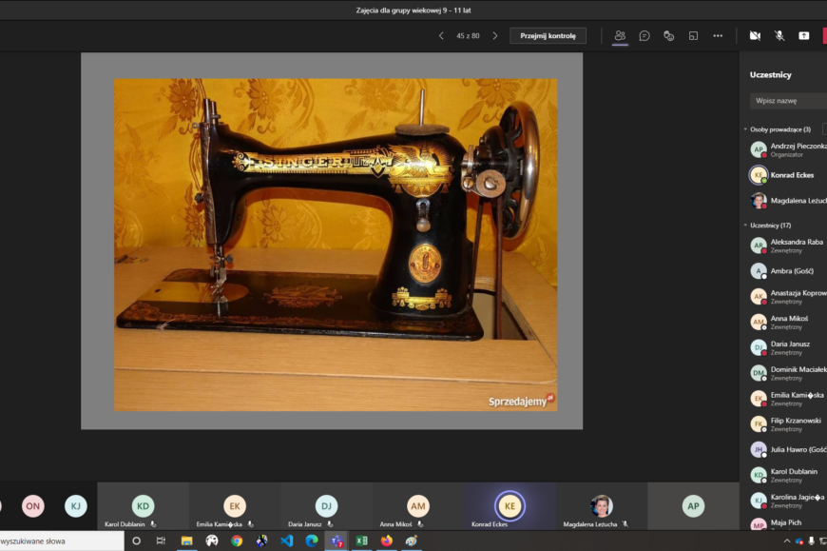Click Magdalena Leżucha's video tile
Viewport: 827px width, 551px height.
[x=602, y=505]
